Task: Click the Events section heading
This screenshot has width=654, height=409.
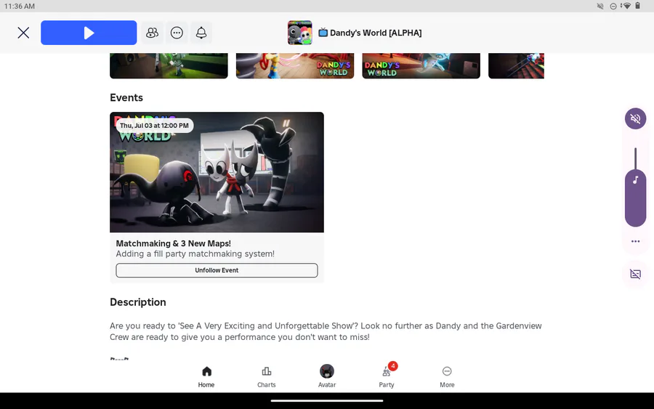Action: 126,97
